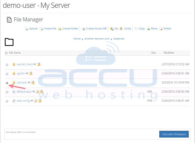Click folder icon of aspnet_client row
Image resolution: width=195 pixels, height=143 pixels.
click(x=14, y=64)
